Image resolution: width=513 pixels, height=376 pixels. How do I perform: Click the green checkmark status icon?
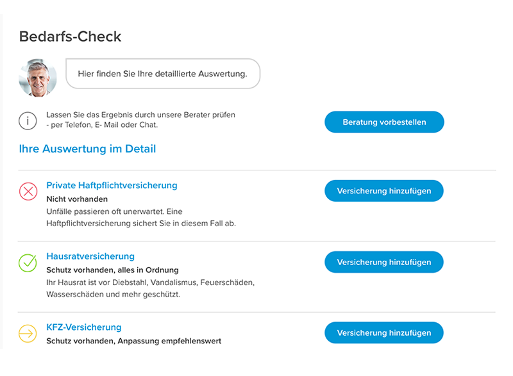click(28, 263)
